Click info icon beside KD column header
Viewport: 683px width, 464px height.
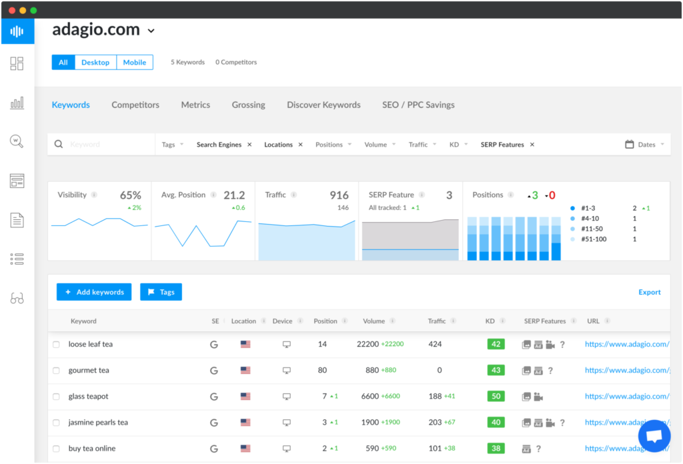click(x=503, y=321)
